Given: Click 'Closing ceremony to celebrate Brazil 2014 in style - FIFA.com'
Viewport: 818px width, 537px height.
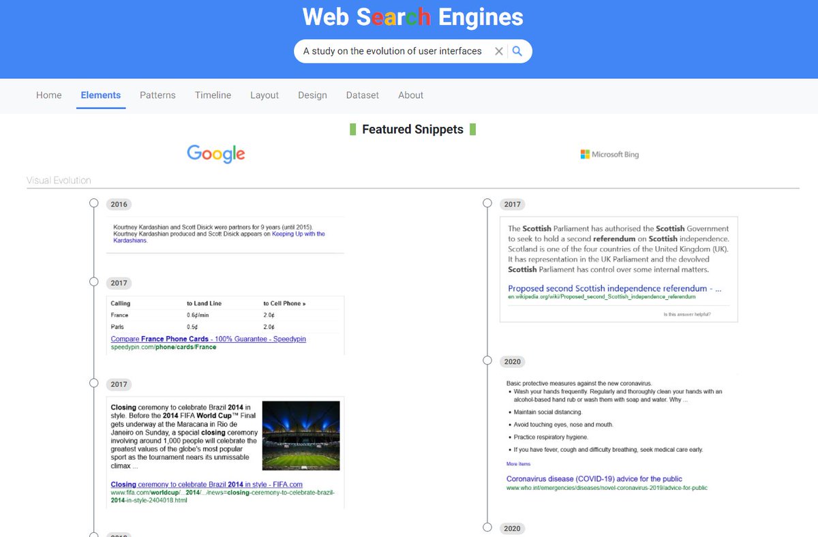Looking at the screenshot, I should [207, 485].
